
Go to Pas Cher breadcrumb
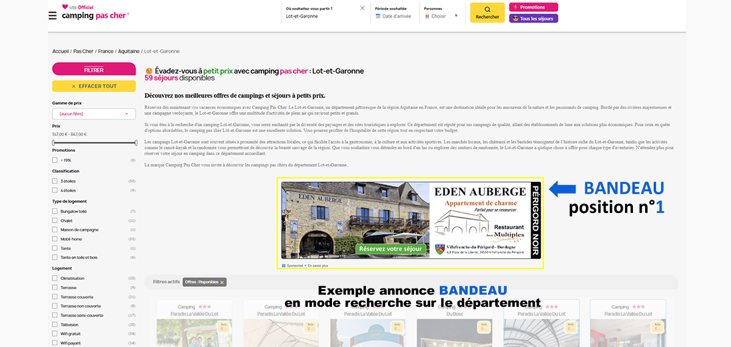[x=83, y=51]
